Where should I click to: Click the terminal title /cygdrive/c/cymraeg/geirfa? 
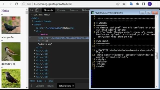109,13
